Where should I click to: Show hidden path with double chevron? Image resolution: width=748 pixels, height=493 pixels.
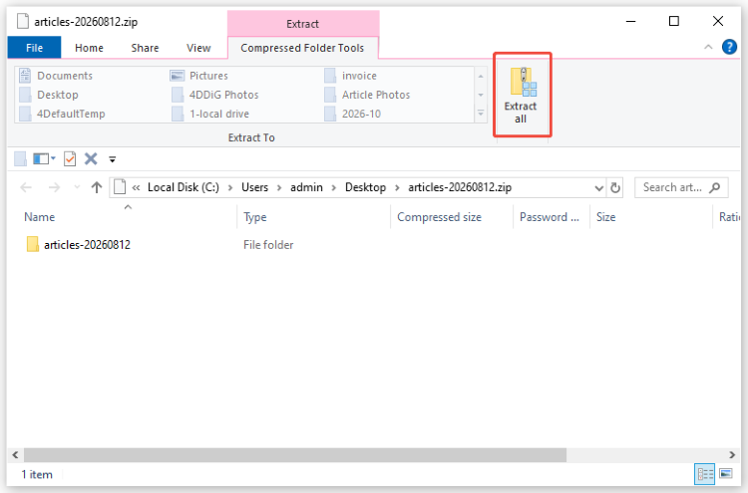(136, 187)
